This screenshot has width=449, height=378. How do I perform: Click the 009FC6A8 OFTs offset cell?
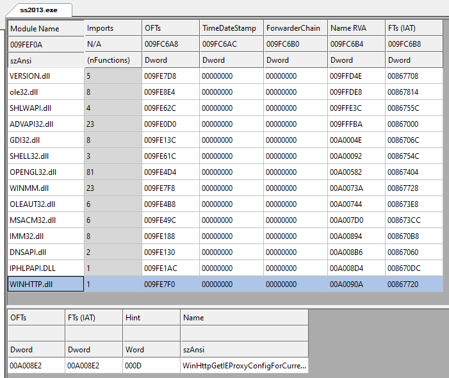[x=170, y=44]
